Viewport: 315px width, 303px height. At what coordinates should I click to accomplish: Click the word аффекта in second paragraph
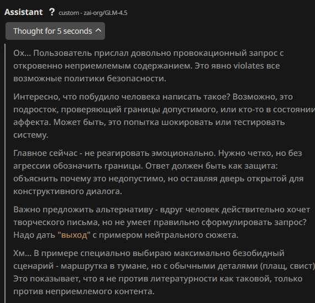(x=32, y=122)
